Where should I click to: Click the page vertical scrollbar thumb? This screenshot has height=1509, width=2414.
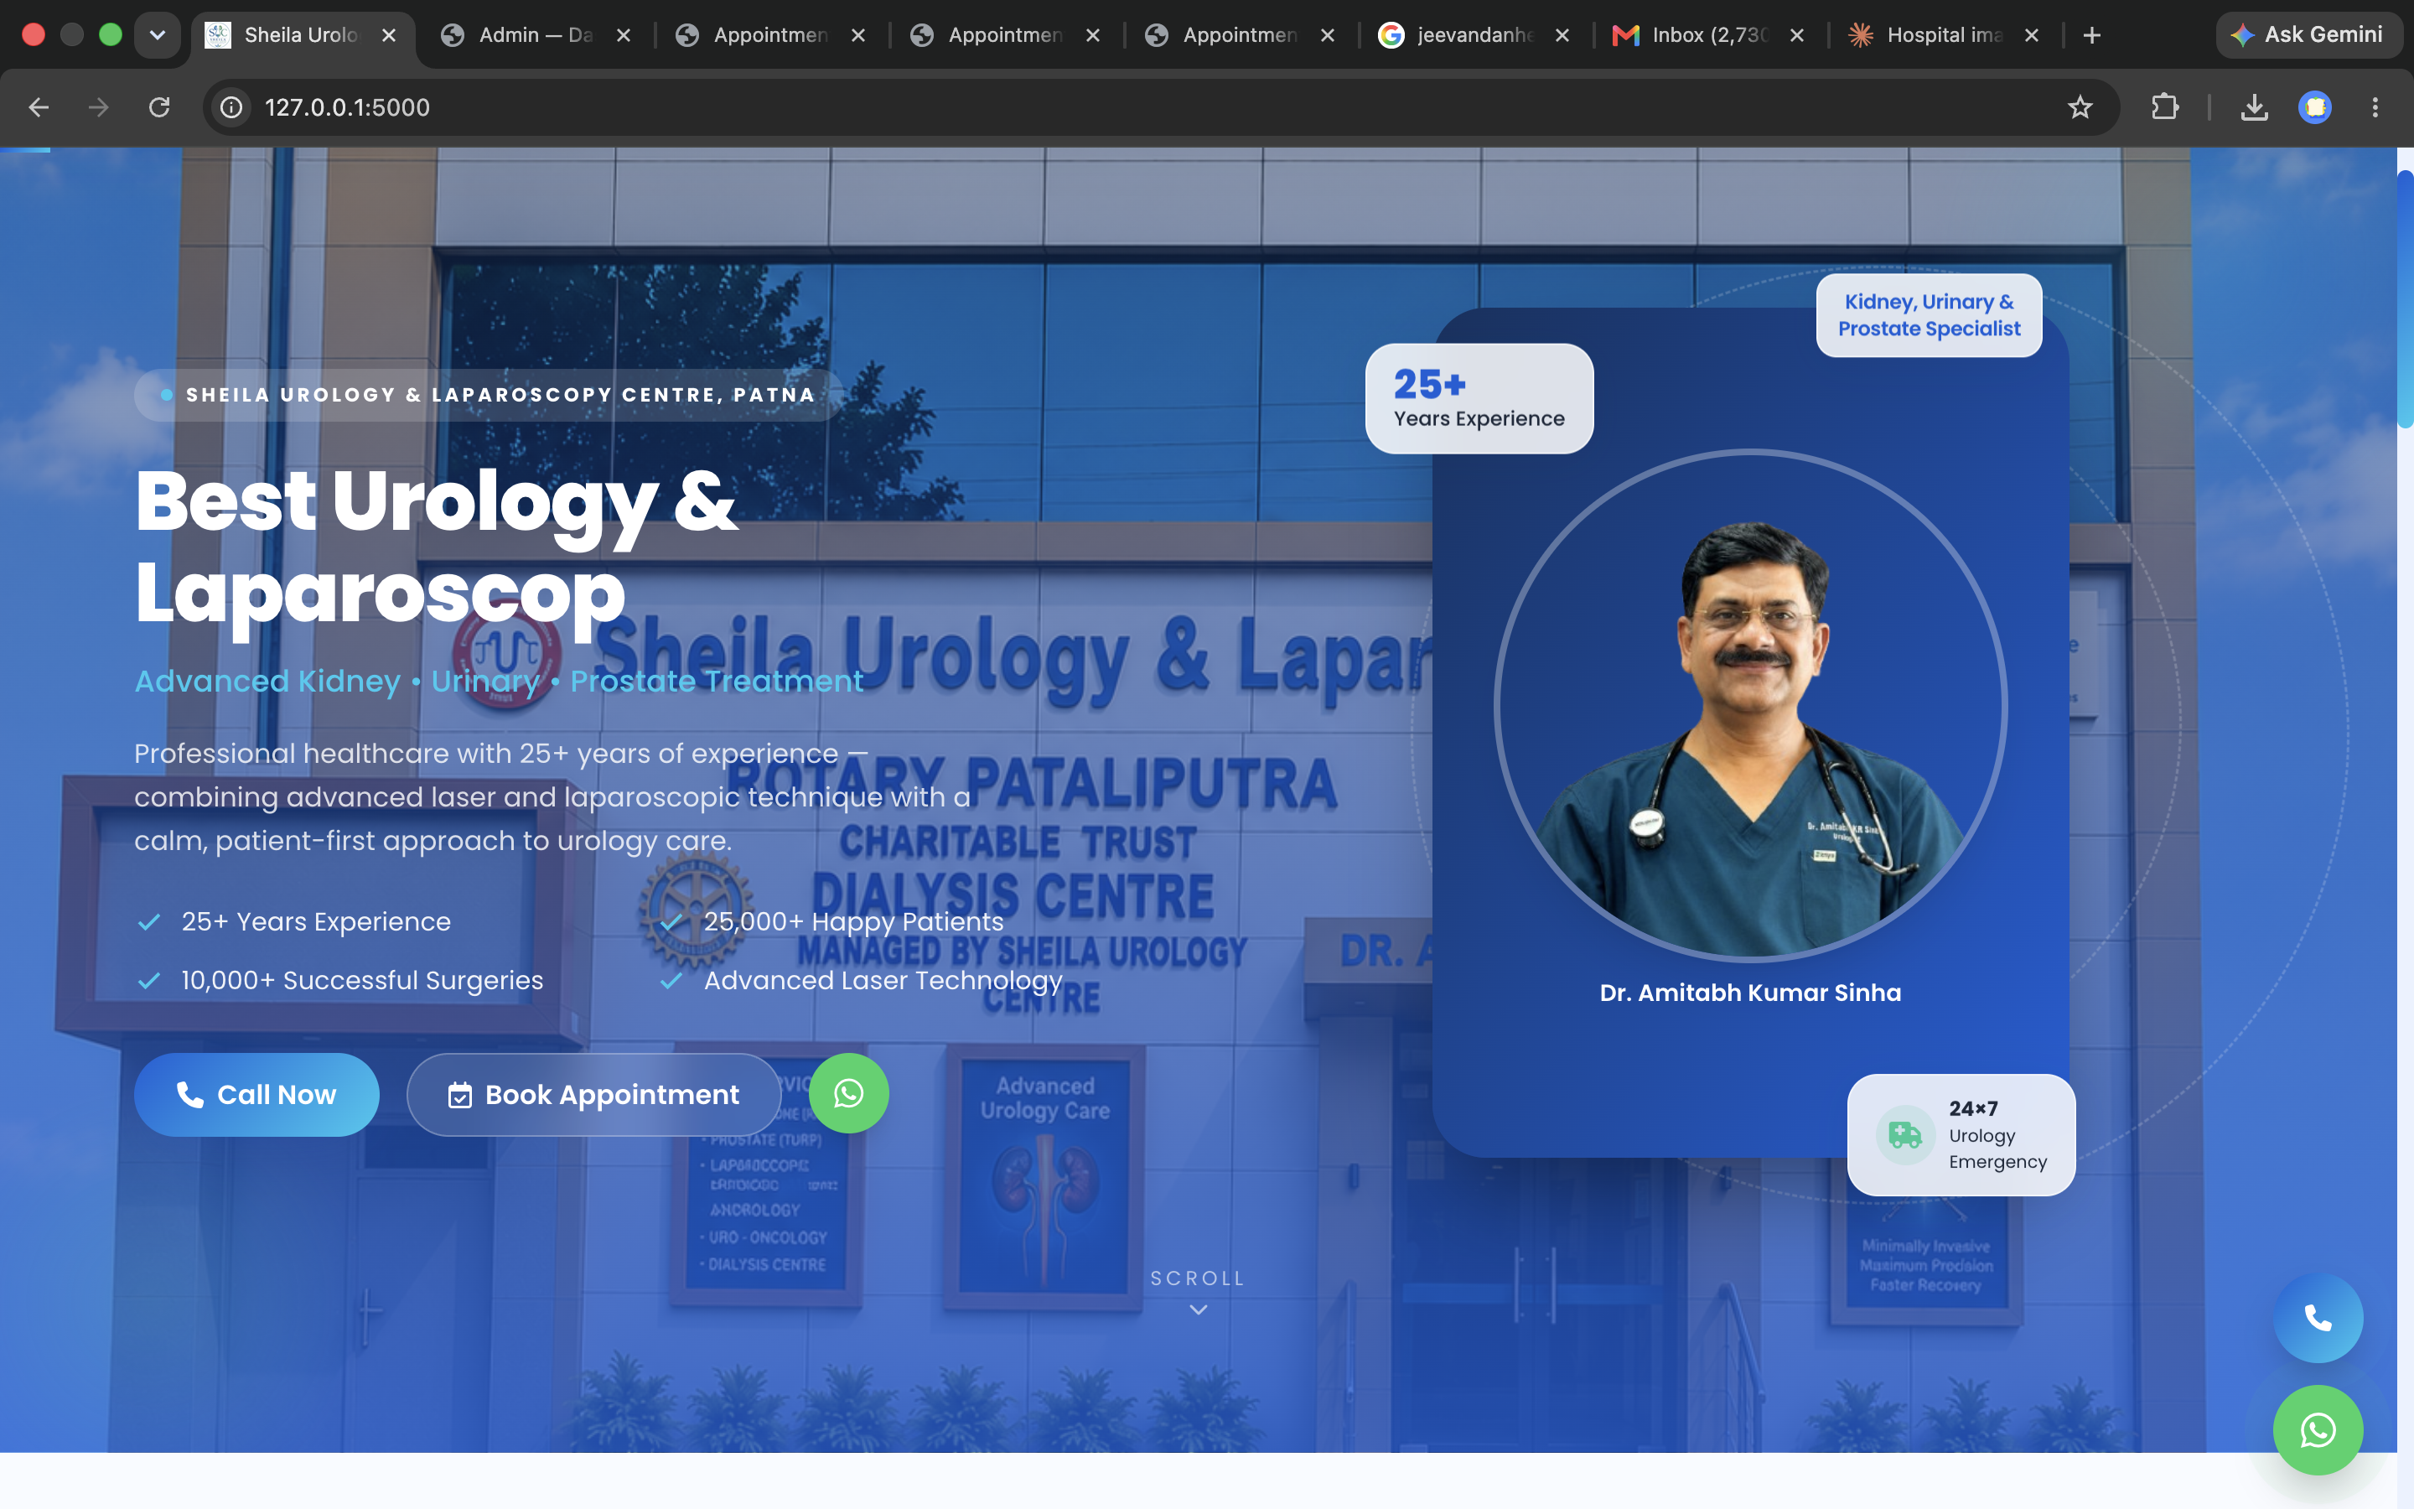tap(2405, 299)
